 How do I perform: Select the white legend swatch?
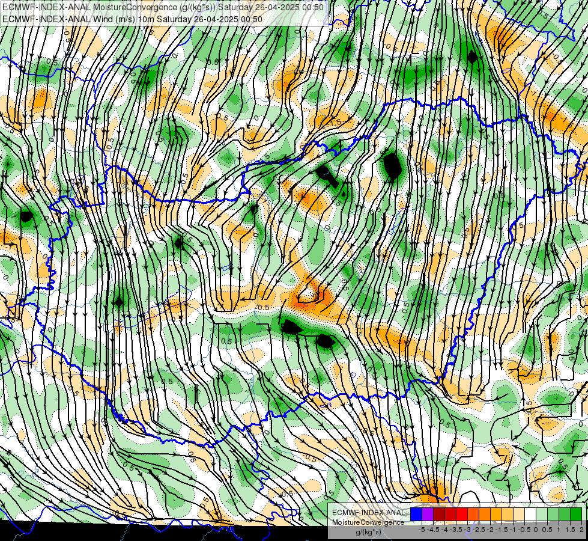pyautogui.click(x=530, y=514)
